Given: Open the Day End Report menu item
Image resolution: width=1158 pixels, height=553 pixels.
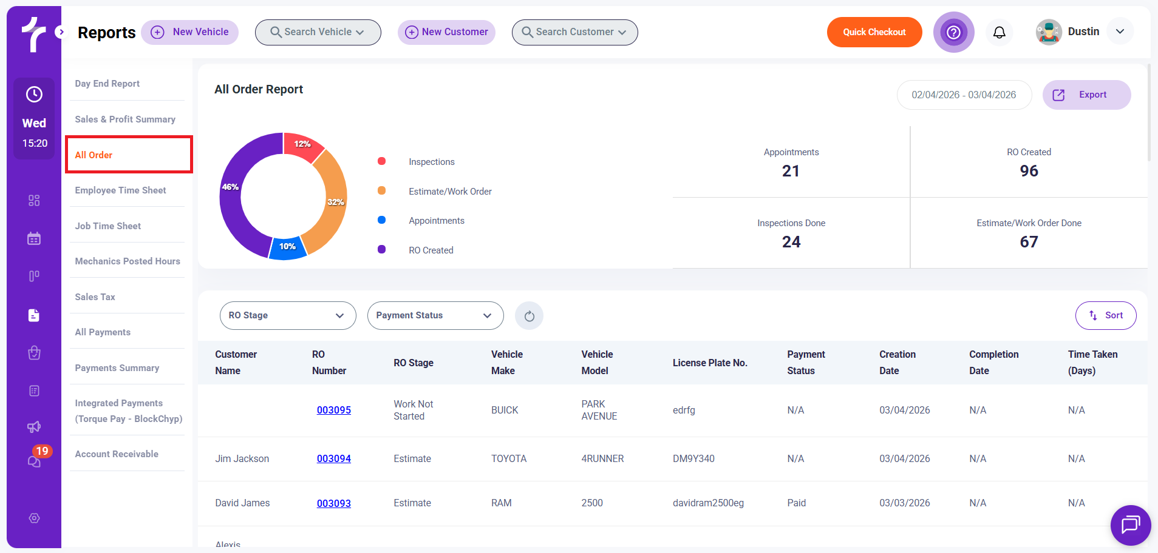Looking at the screenshot, I should click(x=107, y=84).
